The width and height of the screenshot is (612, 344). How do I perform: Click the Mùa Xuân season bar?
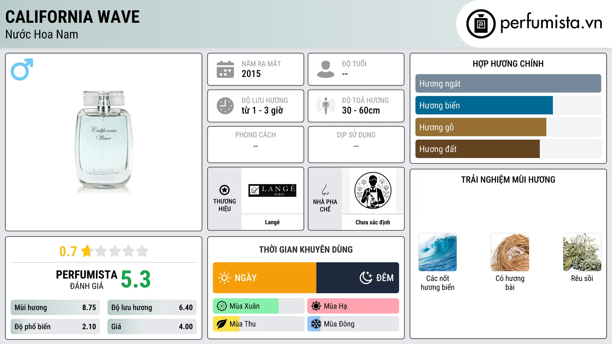pos(258,306)
